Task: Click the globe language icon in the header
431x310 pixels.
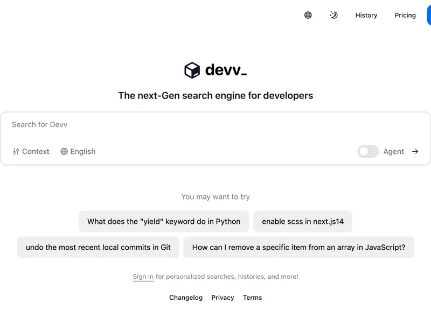Action: [x=307, y=15]
